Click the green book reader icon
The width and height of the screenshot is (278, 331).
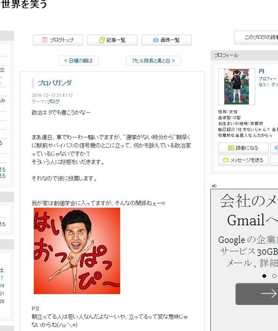tap(231, 148)
